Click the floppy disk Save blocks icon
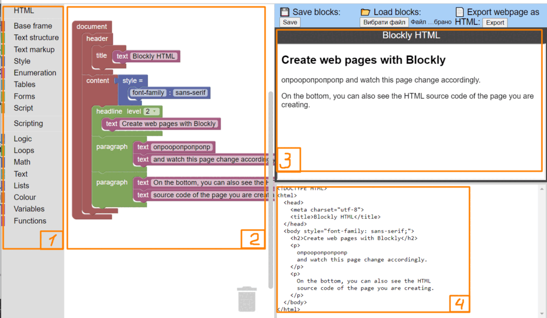The width and height of the screenshot is (547, 318). pos(285,12)
